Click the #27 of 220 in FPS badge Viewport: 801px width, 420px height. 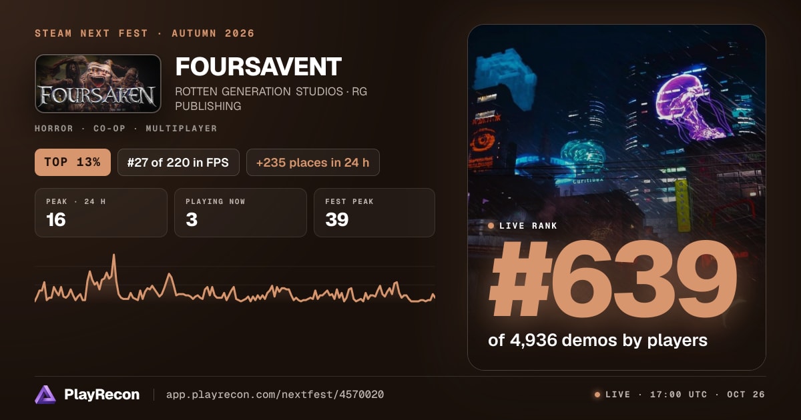click(178, 162)
